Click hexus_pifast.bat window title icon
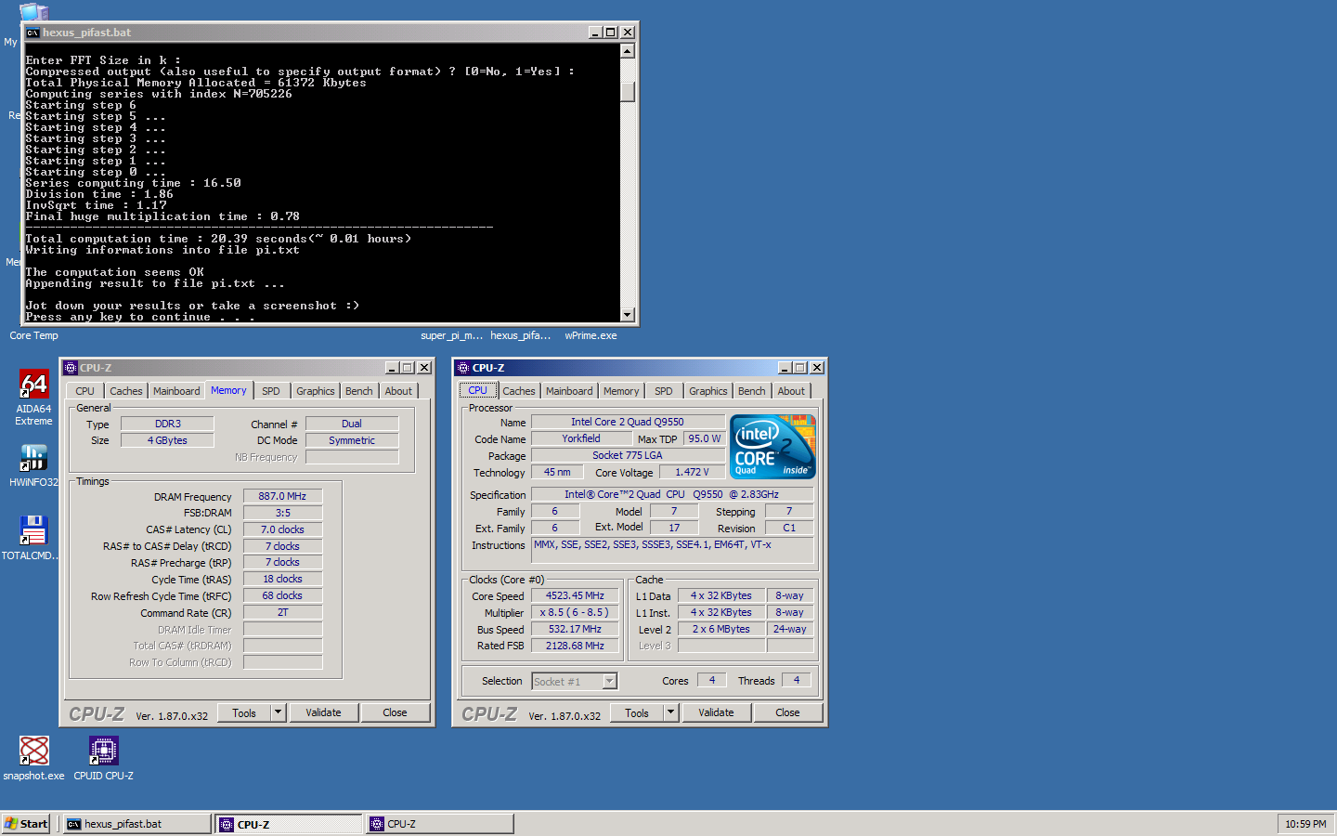Viewport: 1337px width, 836px height. pyautogui.click(x=32, y=33)
